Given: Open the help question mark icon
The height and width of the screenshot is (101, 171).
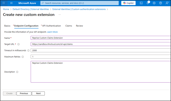Looking at the screenshot, I should pos(161,3).
